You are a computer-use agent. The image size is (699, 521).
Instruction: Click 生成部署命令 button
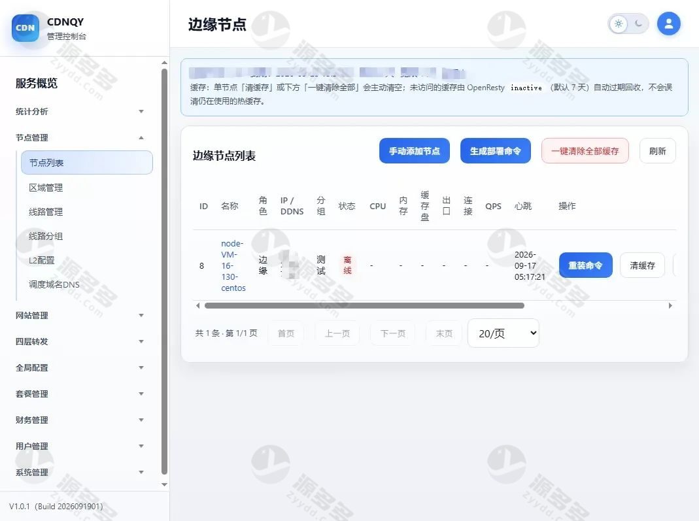click(495, 151)
